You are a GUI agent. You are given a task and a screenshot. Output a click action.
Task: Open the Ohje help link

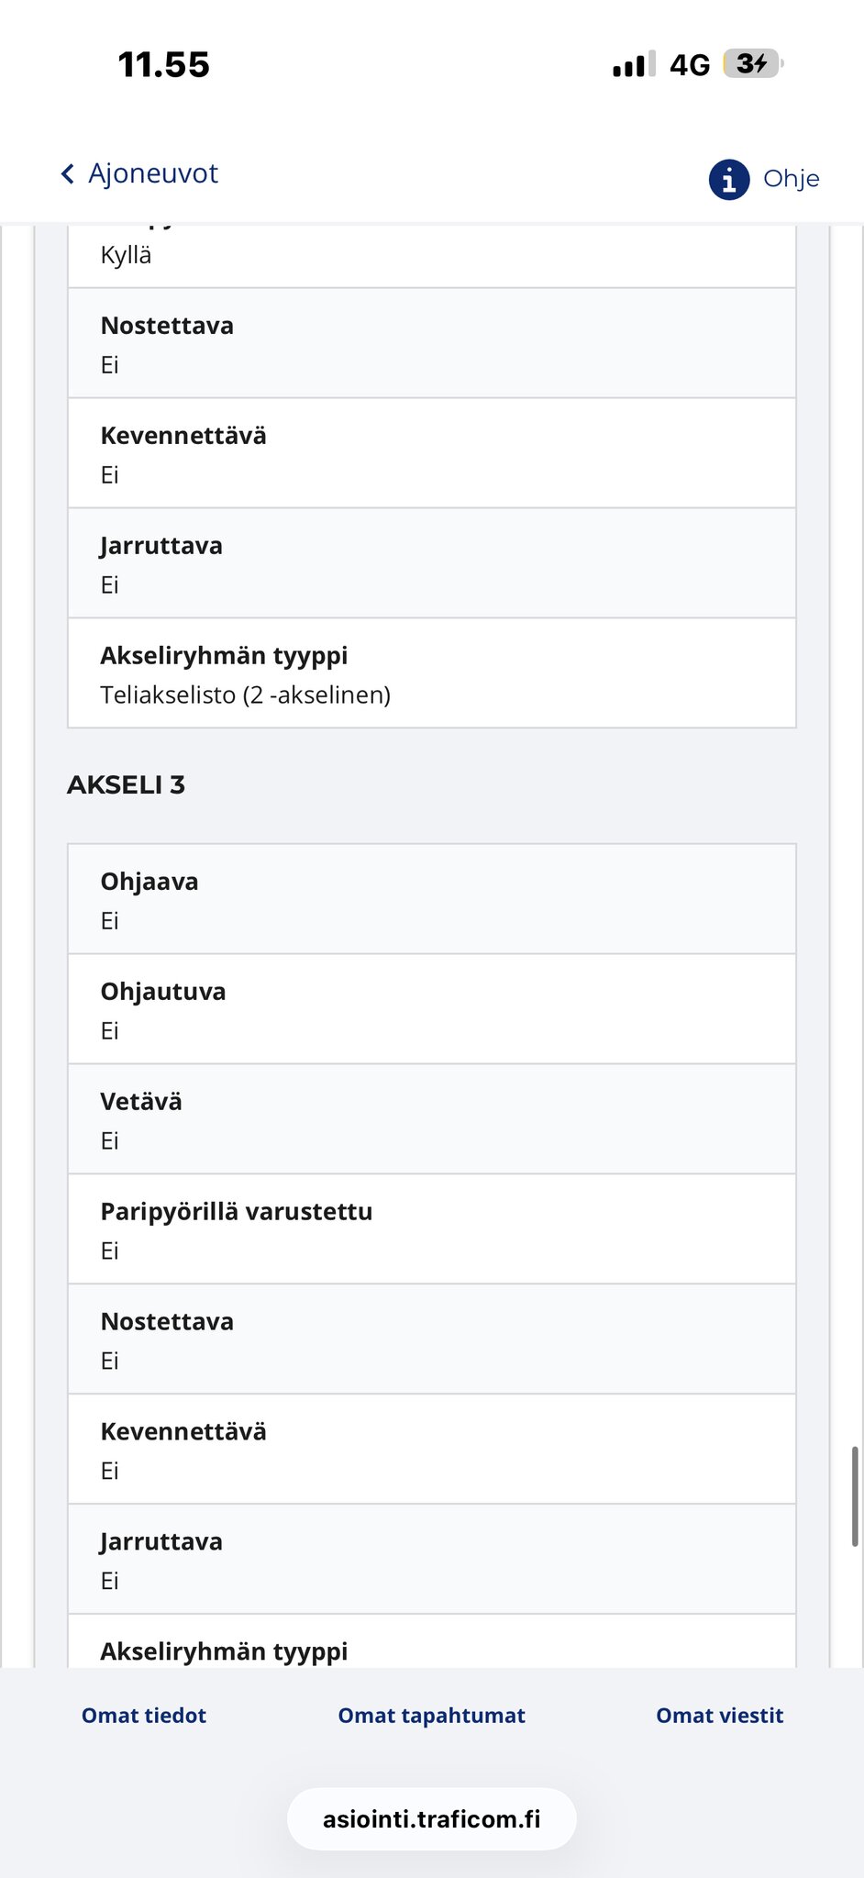point(791,179)
